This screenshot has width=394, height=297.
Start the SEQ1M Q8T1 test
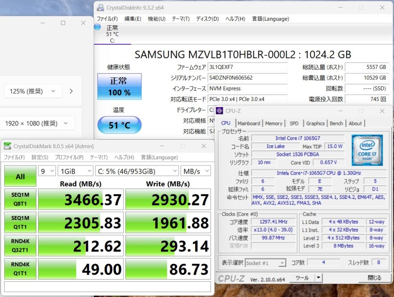pyautogui.click(x=20, y=199)
